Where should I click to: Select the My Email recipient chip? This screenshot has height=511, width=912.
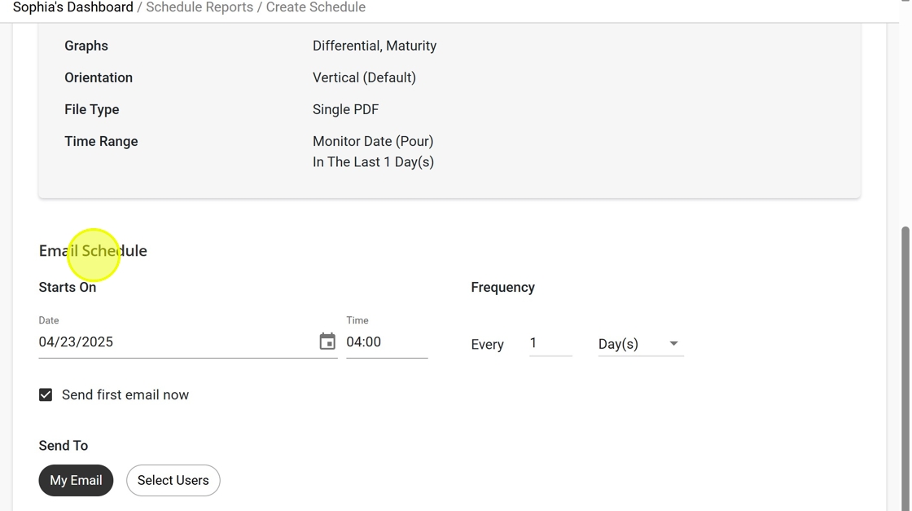point(76,480)
